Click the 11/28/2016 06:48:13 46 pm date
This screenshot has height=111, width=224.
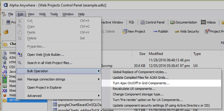click(x=169, y=60)
